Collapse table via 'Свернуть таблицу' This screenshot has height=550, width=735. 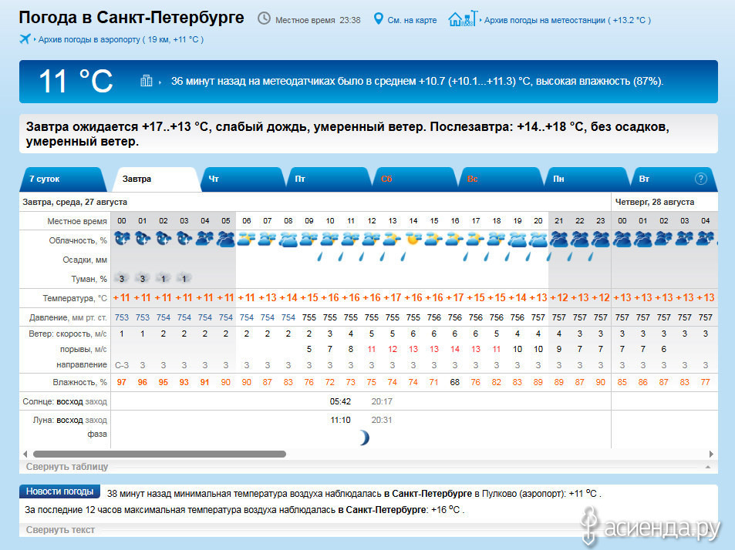[x=67, y=467]
